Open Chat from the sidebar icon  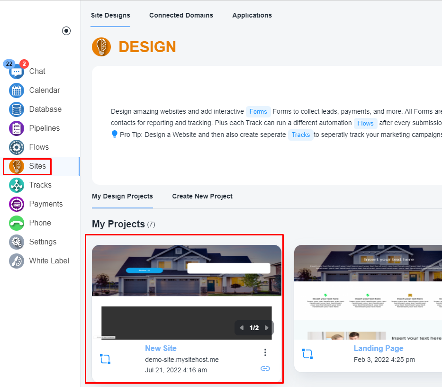click(17, 72)
